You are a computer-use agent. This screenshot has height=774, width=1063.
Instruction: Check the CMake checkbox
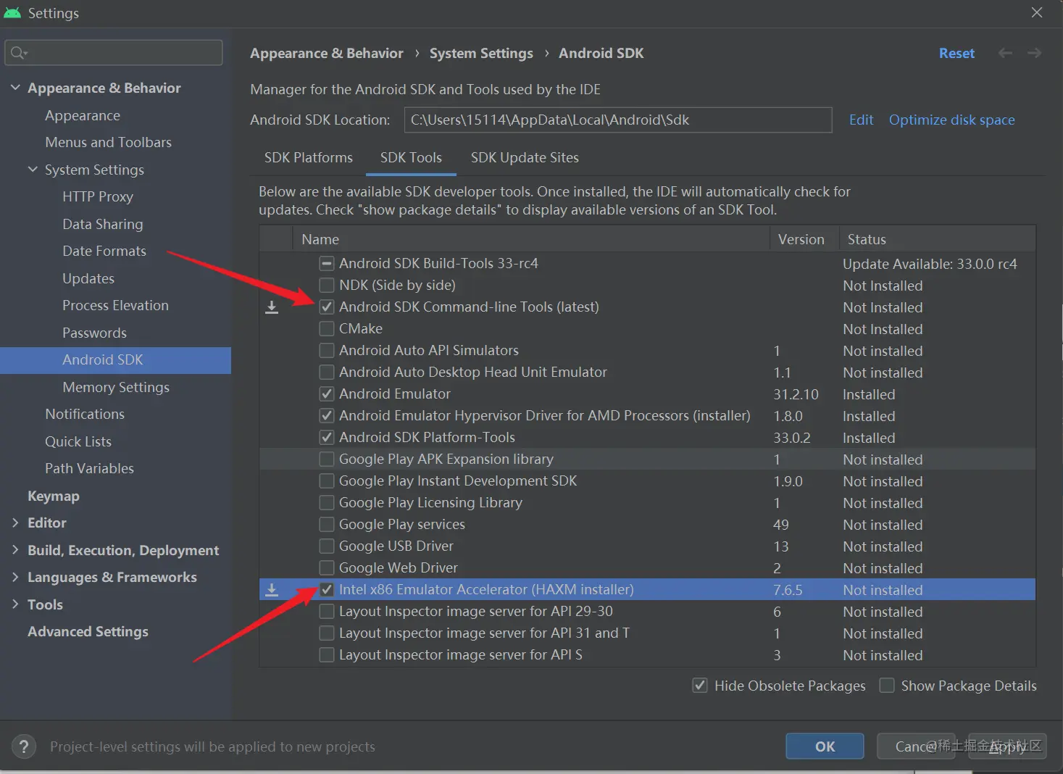(327, 328)
